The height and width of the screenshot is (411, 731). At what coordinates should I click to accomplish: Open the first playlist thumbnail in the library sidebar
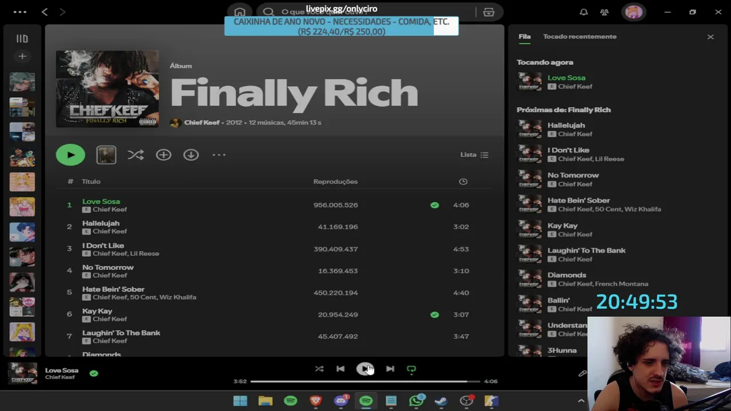(x=22, y=82)
